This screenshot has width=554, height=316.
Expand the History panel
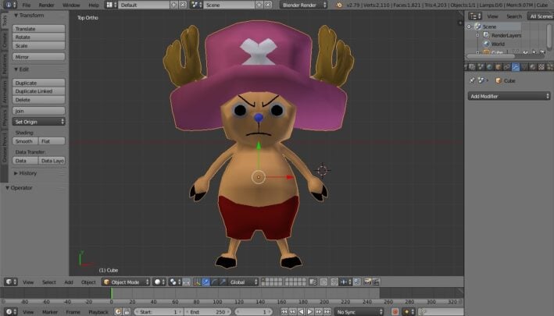tap(28, 173)
